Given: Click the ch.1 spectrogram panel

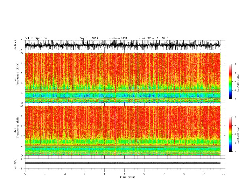Looking at the screenshot, I should point(123,78).
